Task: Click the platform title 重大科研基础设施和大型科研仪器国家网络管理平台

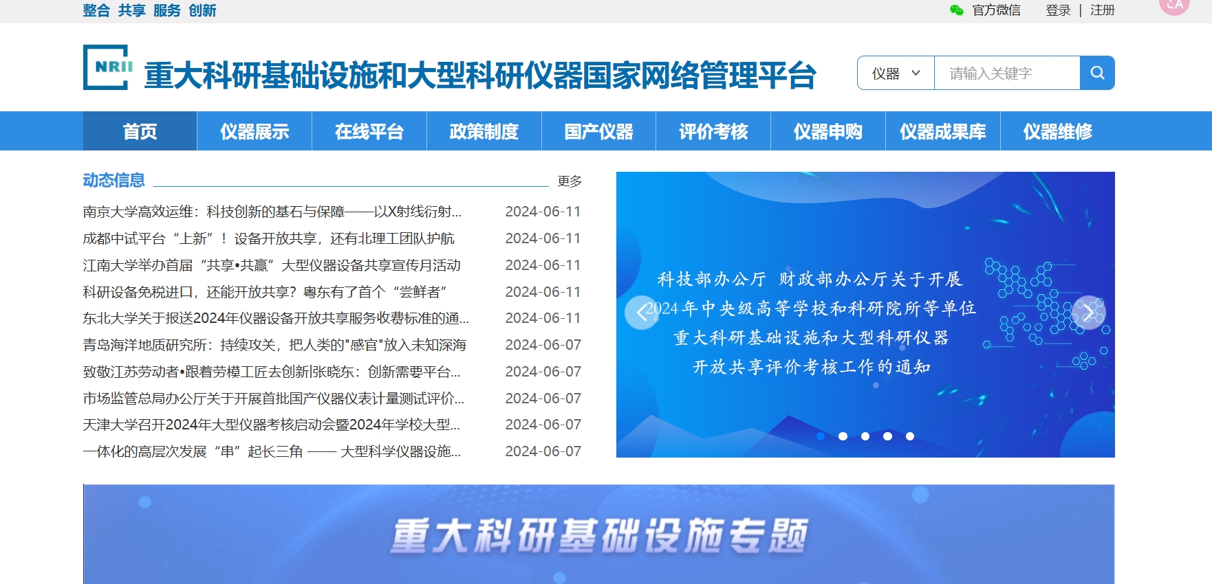Action: [x=480, y=75]
